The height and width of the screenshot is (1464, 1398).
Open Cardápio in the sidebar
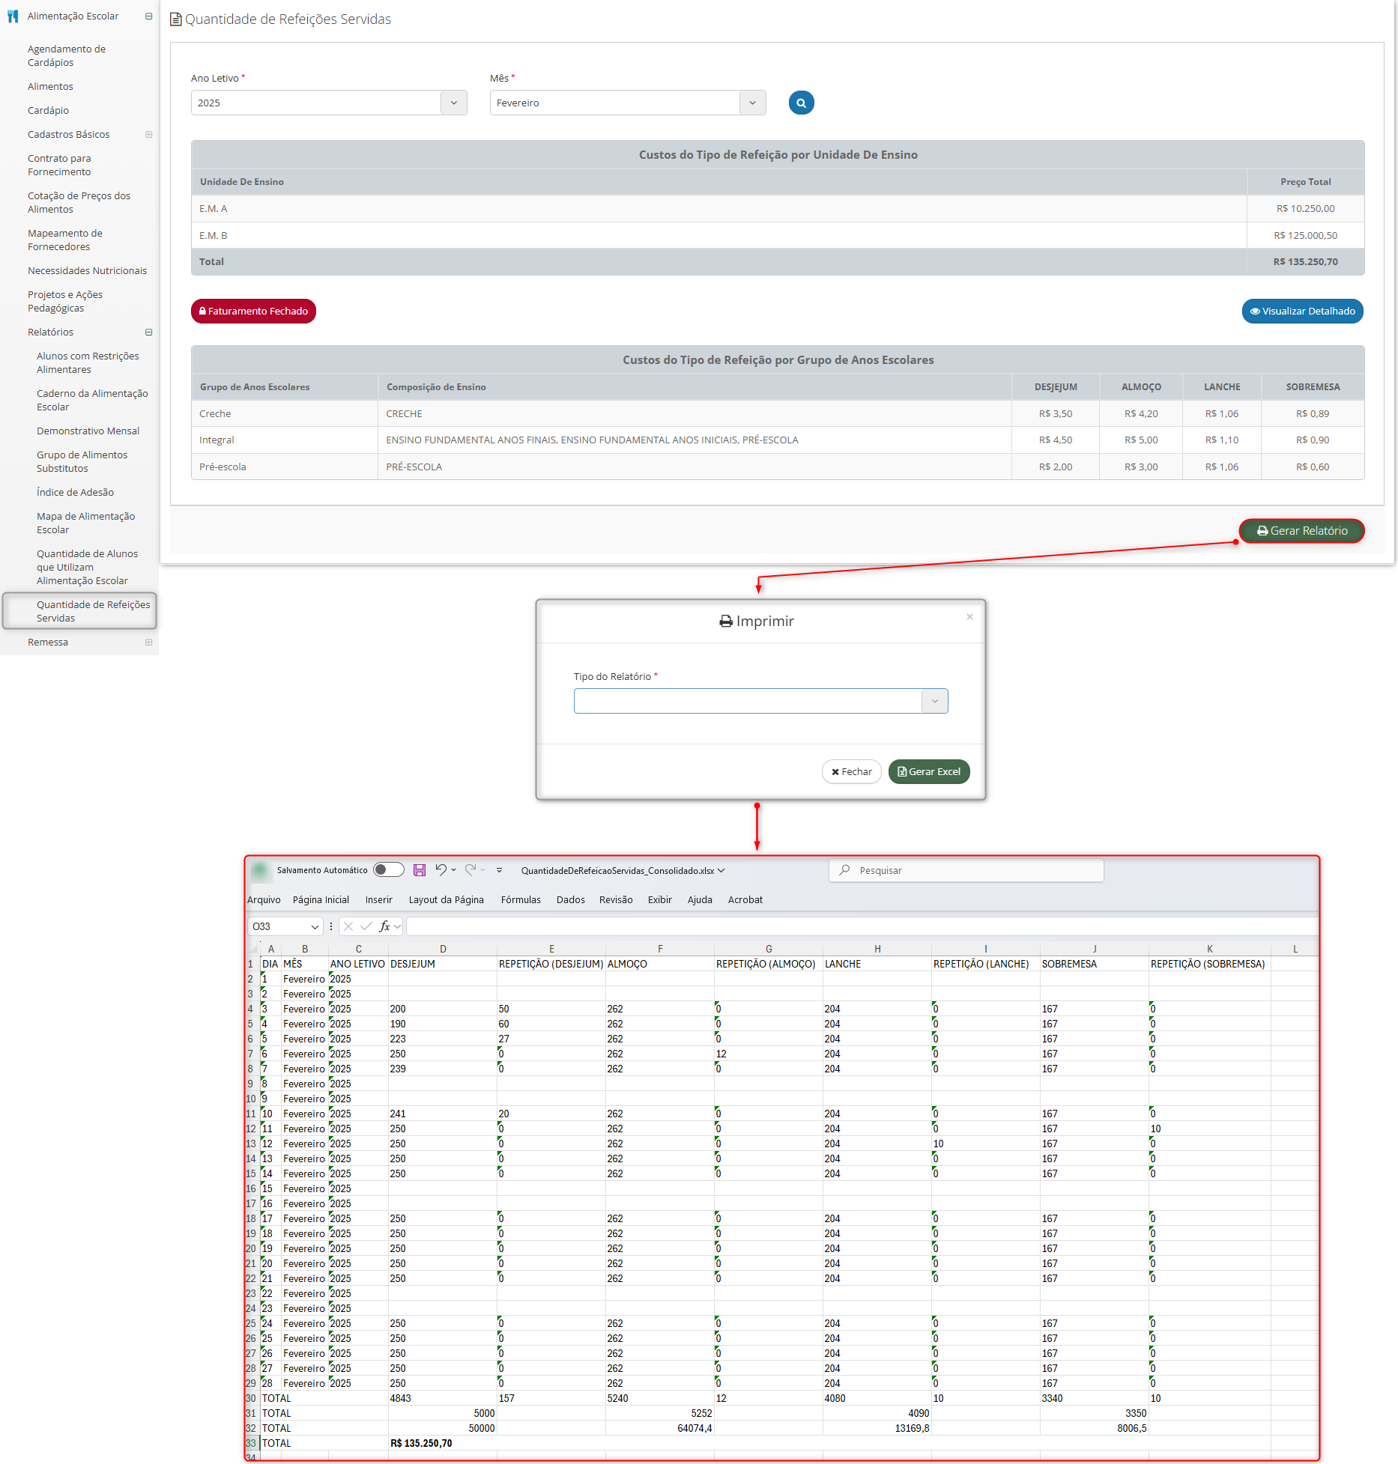[48, 110]
